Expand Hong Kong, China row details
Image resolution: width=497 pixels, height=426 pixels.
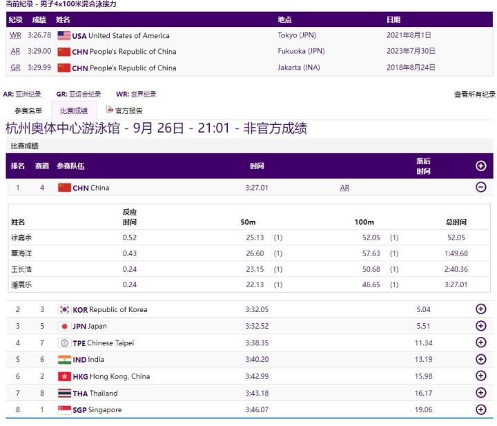click(x=481, y=376)
